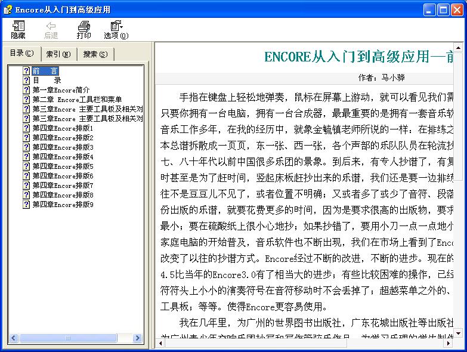Switch to the 索引 (Index) tab
Screen dimensions: 467x352
coord(58,54)
